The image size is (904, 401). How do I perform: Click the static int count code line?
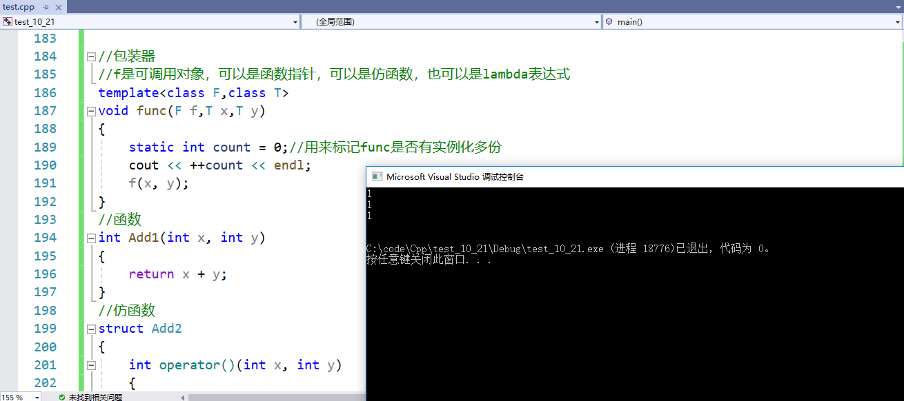pyautogui.click(x=315, y=147)
